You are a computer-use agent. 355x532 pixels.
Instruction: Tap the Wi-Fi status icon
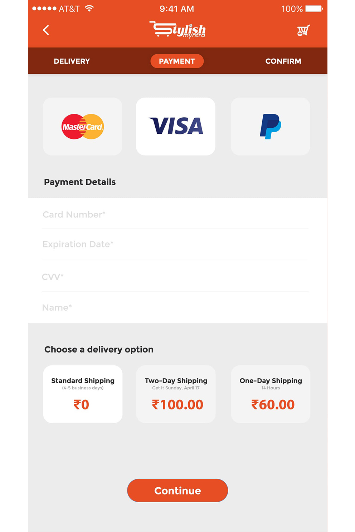click(89, 9)
